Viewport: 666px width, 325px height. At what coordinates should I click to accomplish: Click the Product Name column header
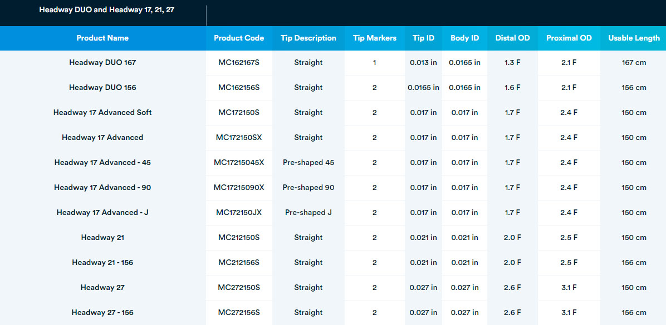[102, 38]
